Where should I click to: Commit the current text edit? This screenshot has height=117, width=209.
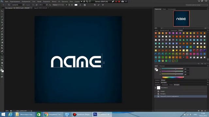tap(99, 5)
